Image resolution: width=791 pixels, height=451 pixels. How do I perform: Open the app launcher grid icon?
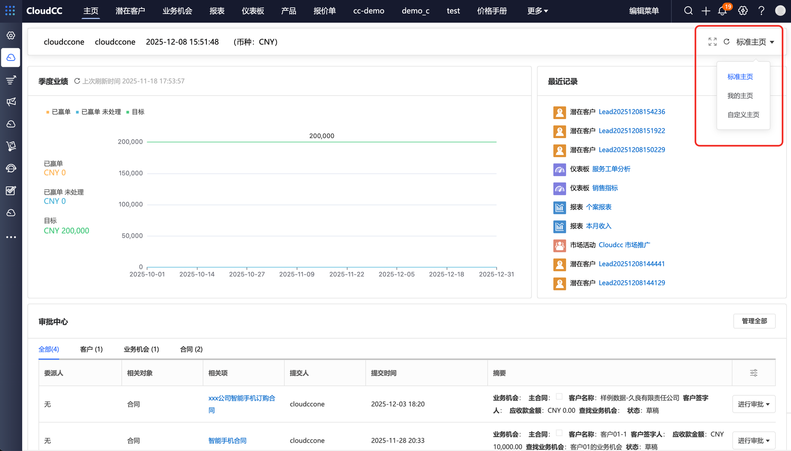(x=10, y=11)
